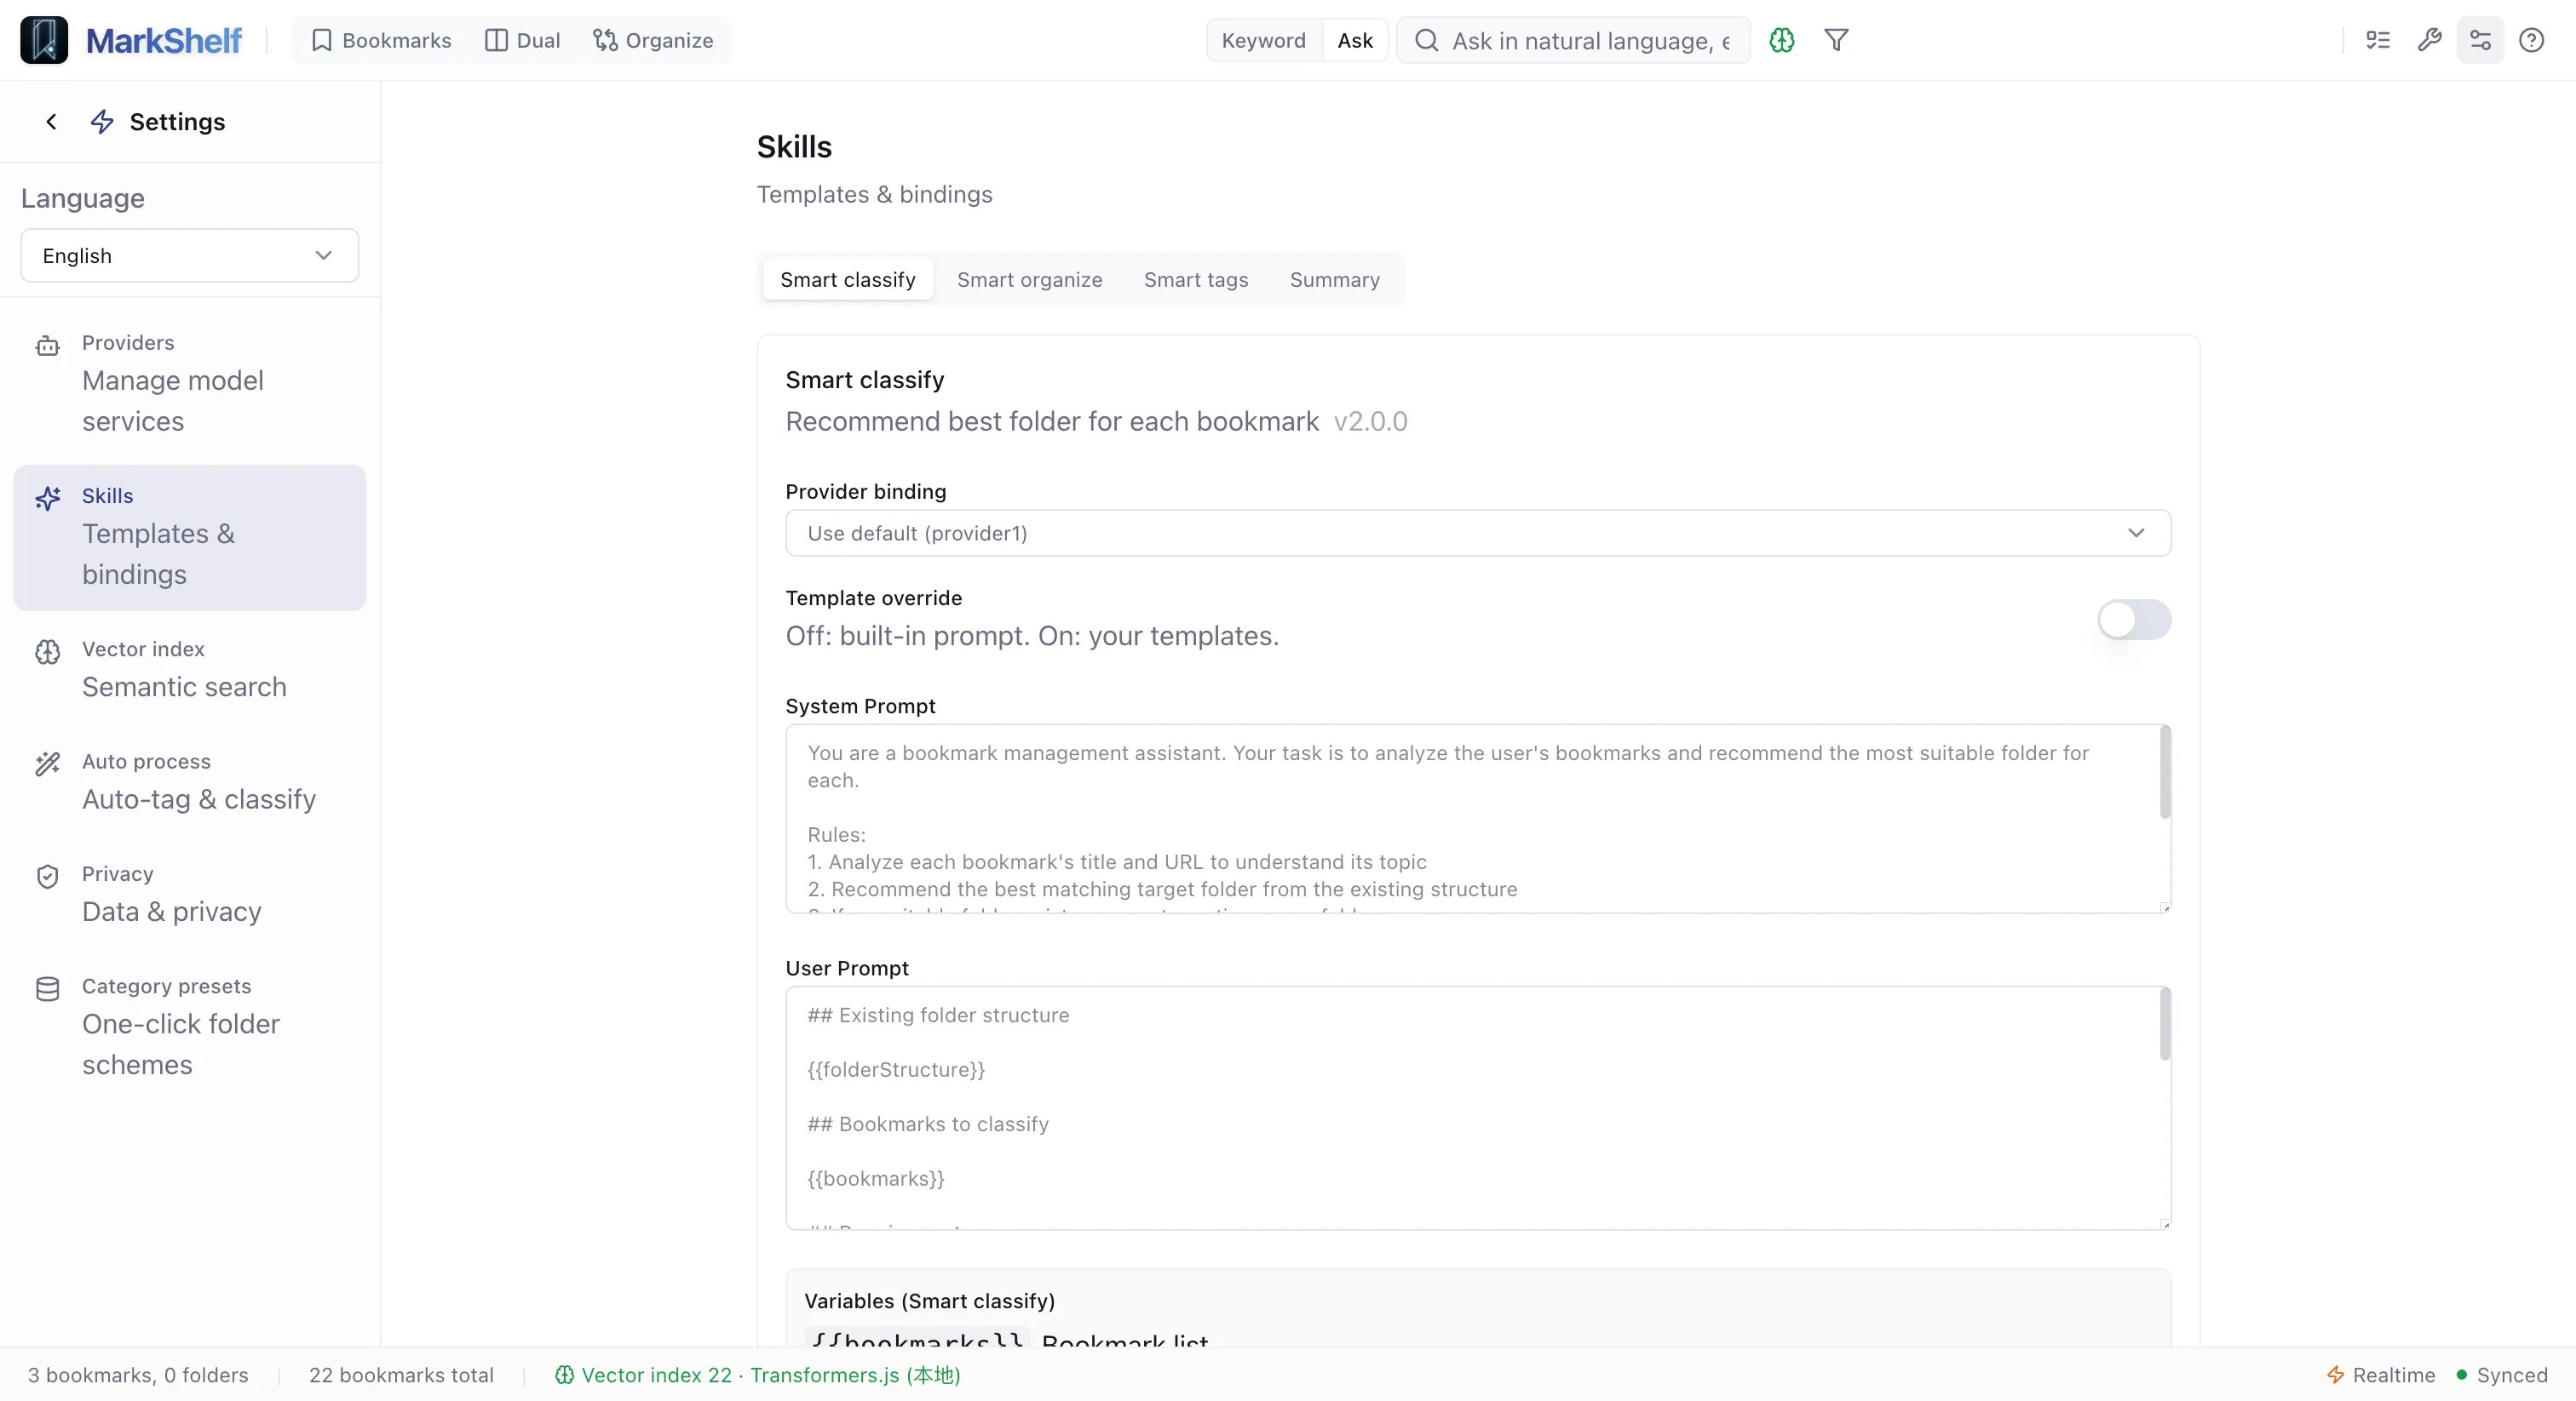Switch search mode to Keyword

coord(1263,40)
